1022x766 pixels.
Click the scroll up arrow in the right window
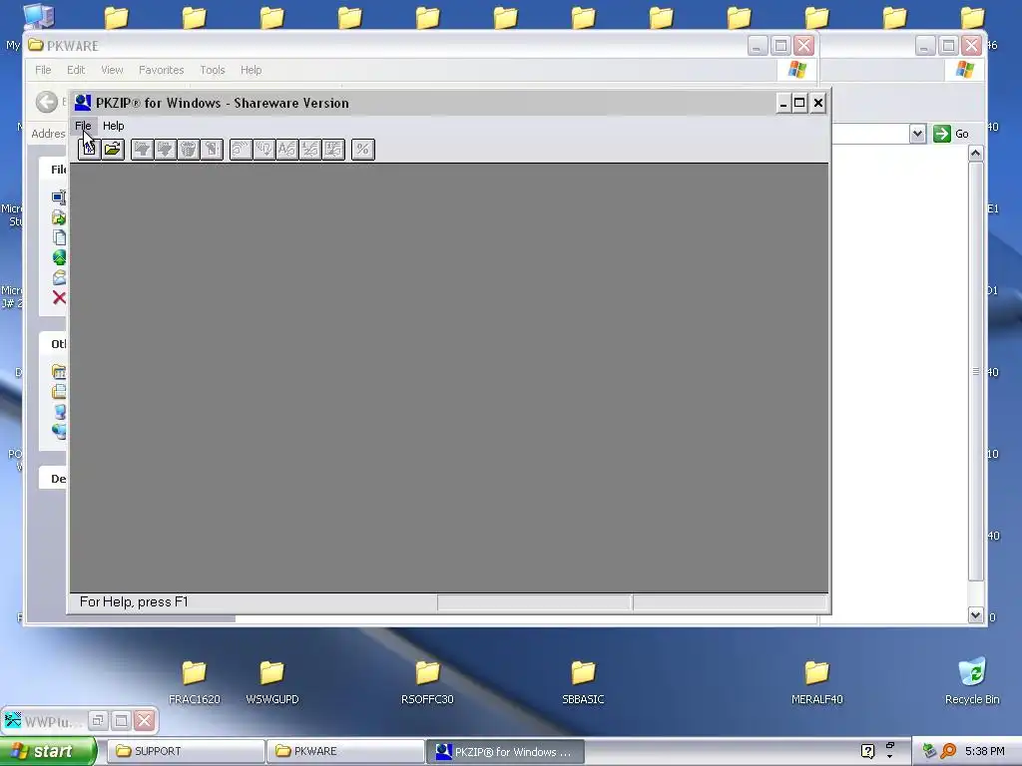click(976, 153)
